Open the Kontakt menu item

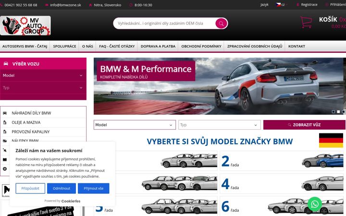(297, 46)
